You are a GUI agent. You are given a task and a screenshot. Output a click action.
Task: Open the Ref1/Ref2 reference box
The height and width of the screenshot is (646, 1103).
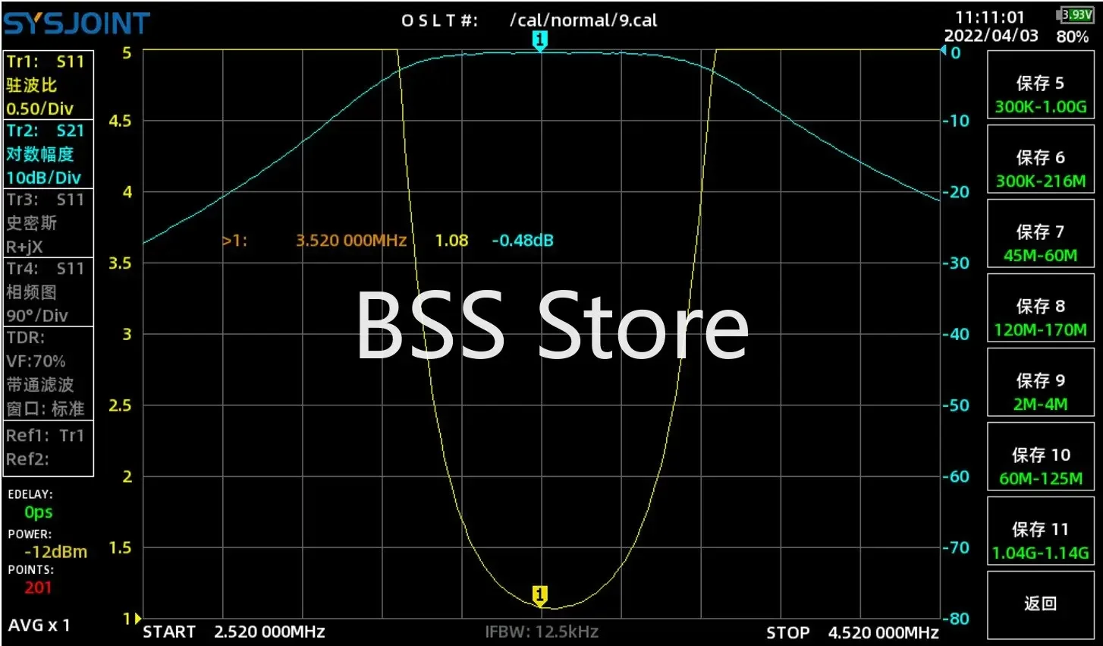(x=49, y=448)
